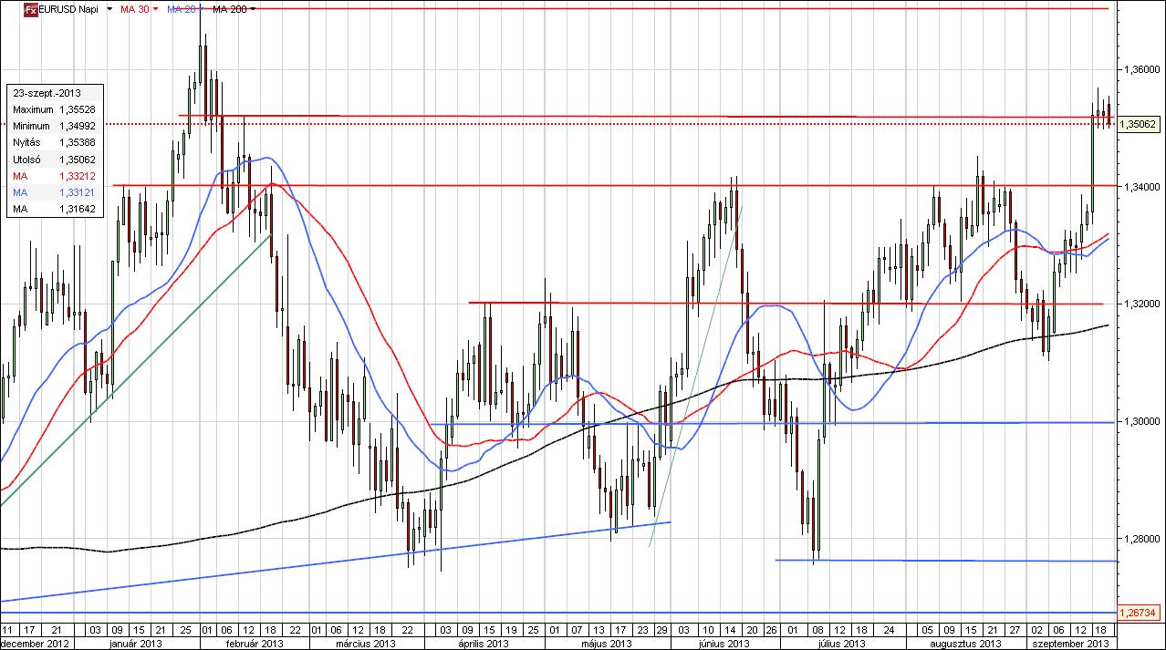This screenshot has height=650, width=1166.
Task: Click the december 2012 month label
Action: pyautogui.click(x=33, y=644)
